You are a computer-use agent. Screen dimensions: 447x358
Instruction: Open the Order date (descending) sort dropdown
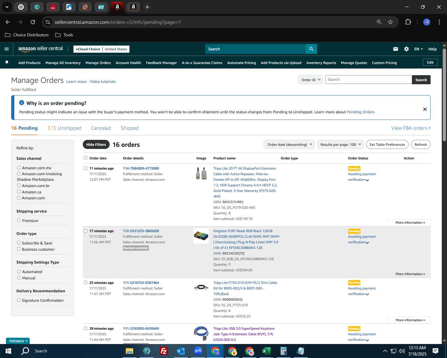[289, 144]
